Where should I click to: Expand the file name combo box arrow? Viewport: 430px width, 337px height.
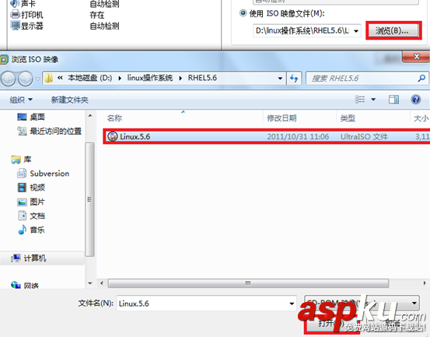292,304
